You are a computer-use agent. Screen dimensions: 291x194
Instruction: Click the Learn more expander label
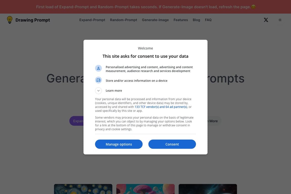pyautogui.click(x=114, y=91)
